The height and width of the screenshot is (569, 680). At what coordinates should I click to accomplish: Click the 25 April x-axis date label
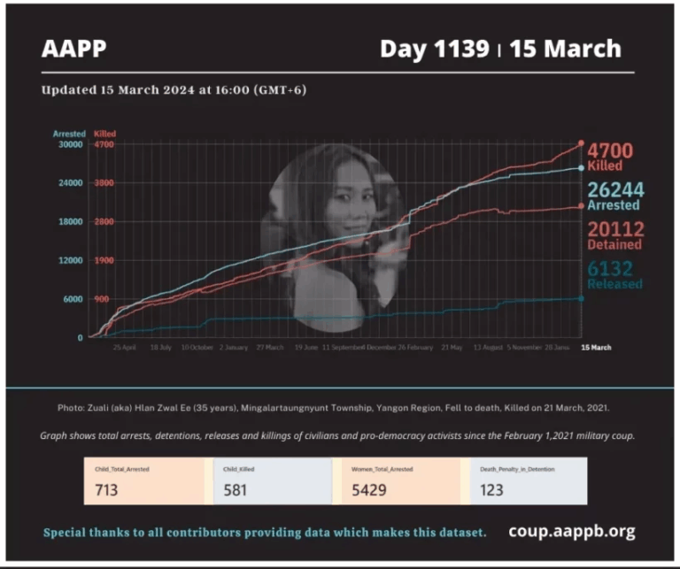(124, 348)
